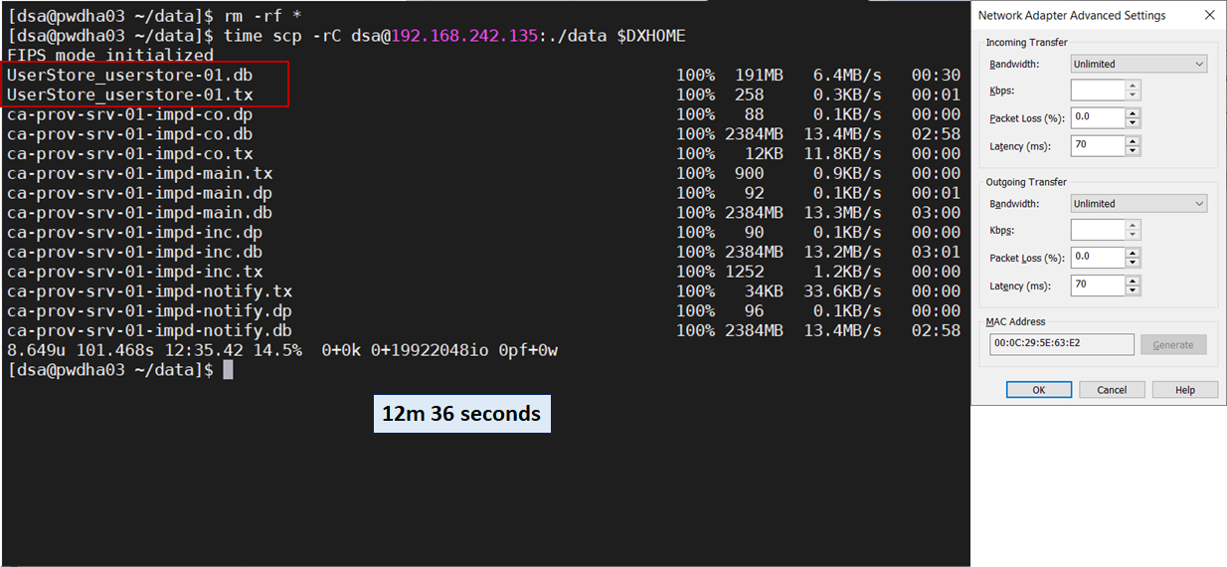
Task: Open the Incoming Transfer Bandwidth dropdown
Action: 1139,64
